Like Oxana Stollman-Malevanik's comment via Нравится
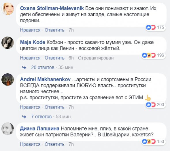Viewport: 170px width, 151px height. click(x=30, y=30)
